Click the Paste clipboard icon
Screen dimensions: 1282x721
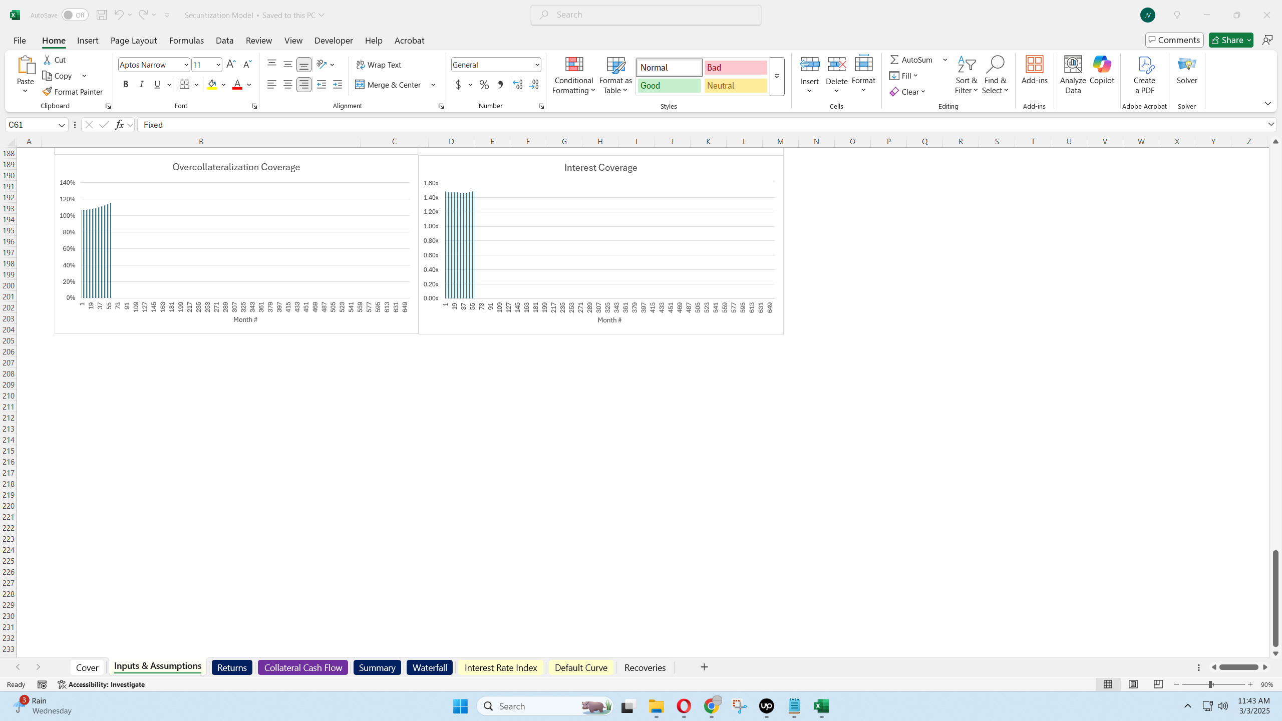(25, 66)
